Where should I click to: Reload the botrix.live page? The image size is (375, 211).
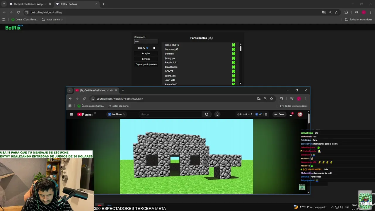coord(18,12)
